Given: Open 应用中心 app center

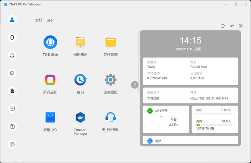Looking at the screenshot, I should click(50, 117).
